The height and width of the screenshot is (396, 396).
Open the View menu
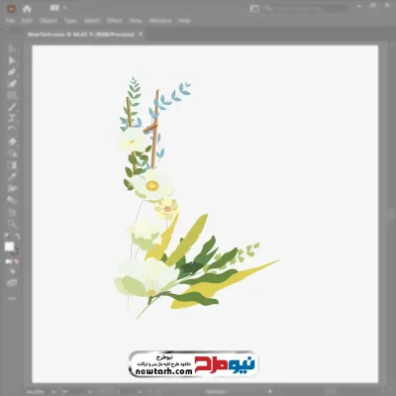coord(136,21)
